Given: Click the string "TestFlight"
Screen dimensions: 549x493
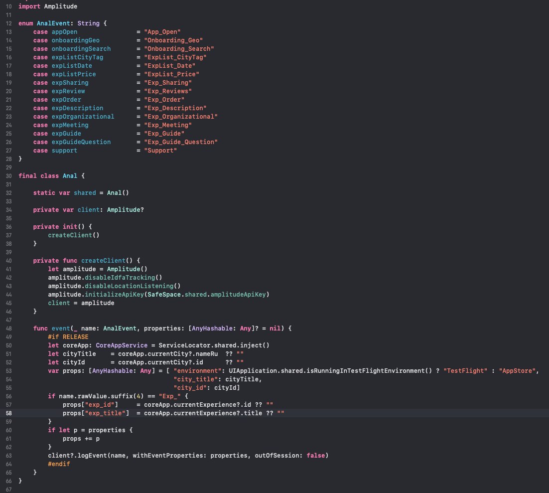Looking at the screenshot, I should pos(465,371).
